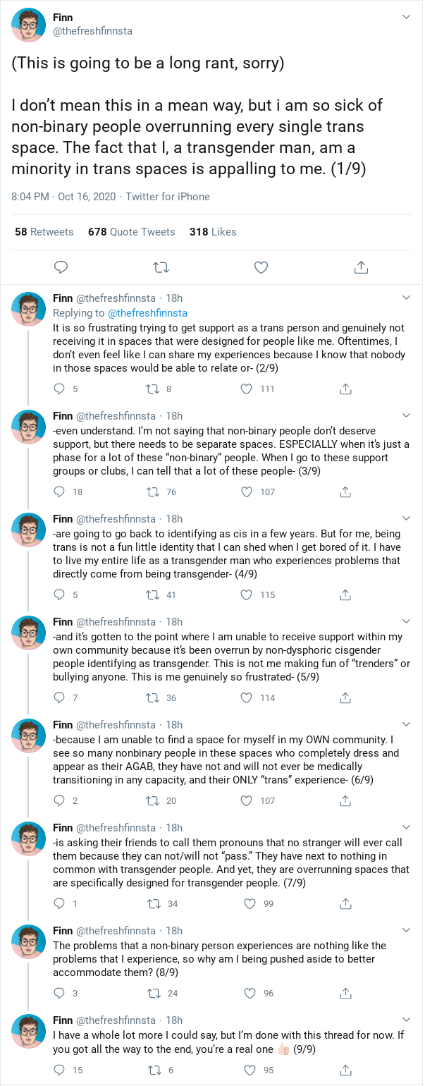Open @thefreshfinnsta link in Replying to
Viewport: 425px width, 1086px height.
147,312
